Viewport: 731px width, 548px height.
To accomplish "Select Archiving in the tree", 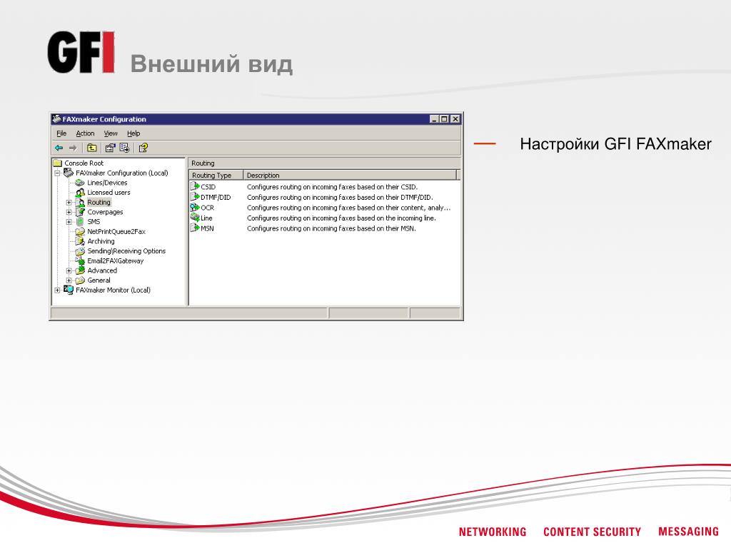I will tap(101, 241).
